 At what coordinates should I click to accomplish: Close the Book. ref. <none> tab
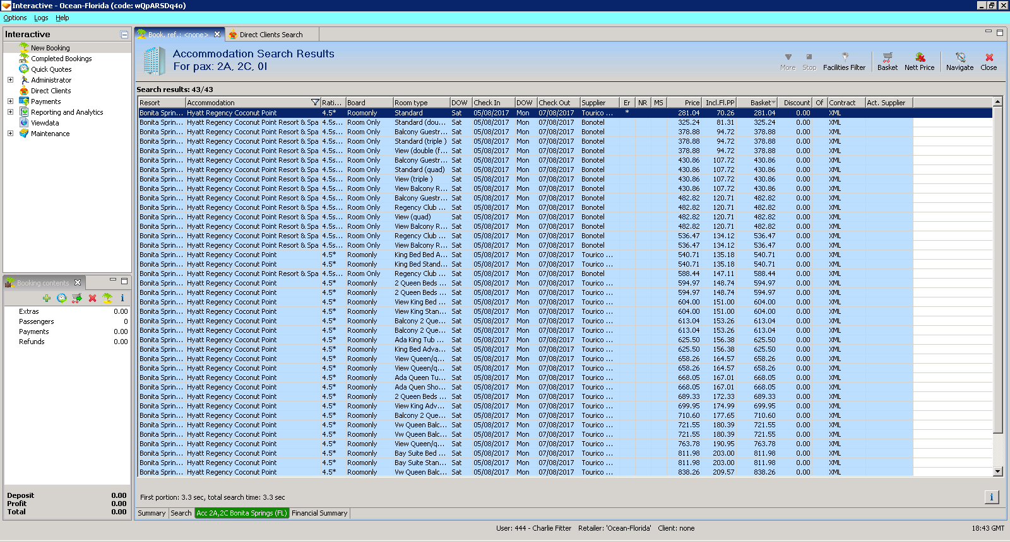coord(217,35)
